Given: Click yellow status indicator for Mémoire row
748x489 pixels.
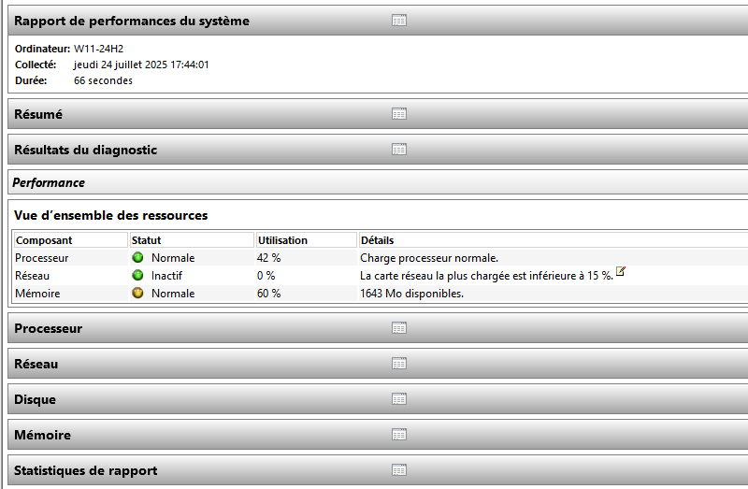Looking at the screenshot, I should click(x=137, y=294).
